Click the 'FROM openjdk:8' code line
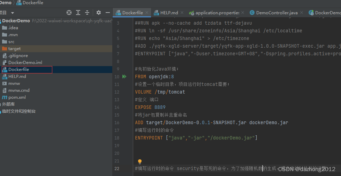Viewport: 341px width, 176px height. pos(154,77)
